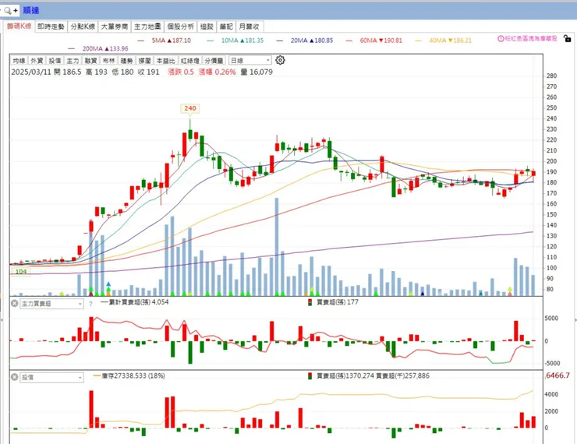The height and width of the screenshot is (444, 577).
Task: Click the blue stock name in title bar
Action: point(31,10)
